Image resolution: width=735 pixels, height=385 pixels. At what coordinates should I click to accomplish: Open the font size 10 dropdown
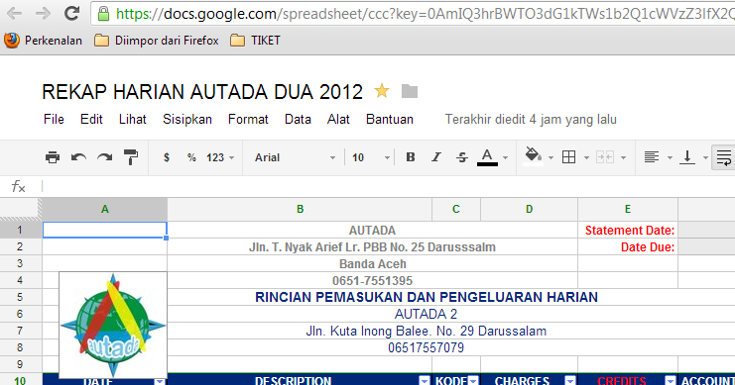[371, 157]
